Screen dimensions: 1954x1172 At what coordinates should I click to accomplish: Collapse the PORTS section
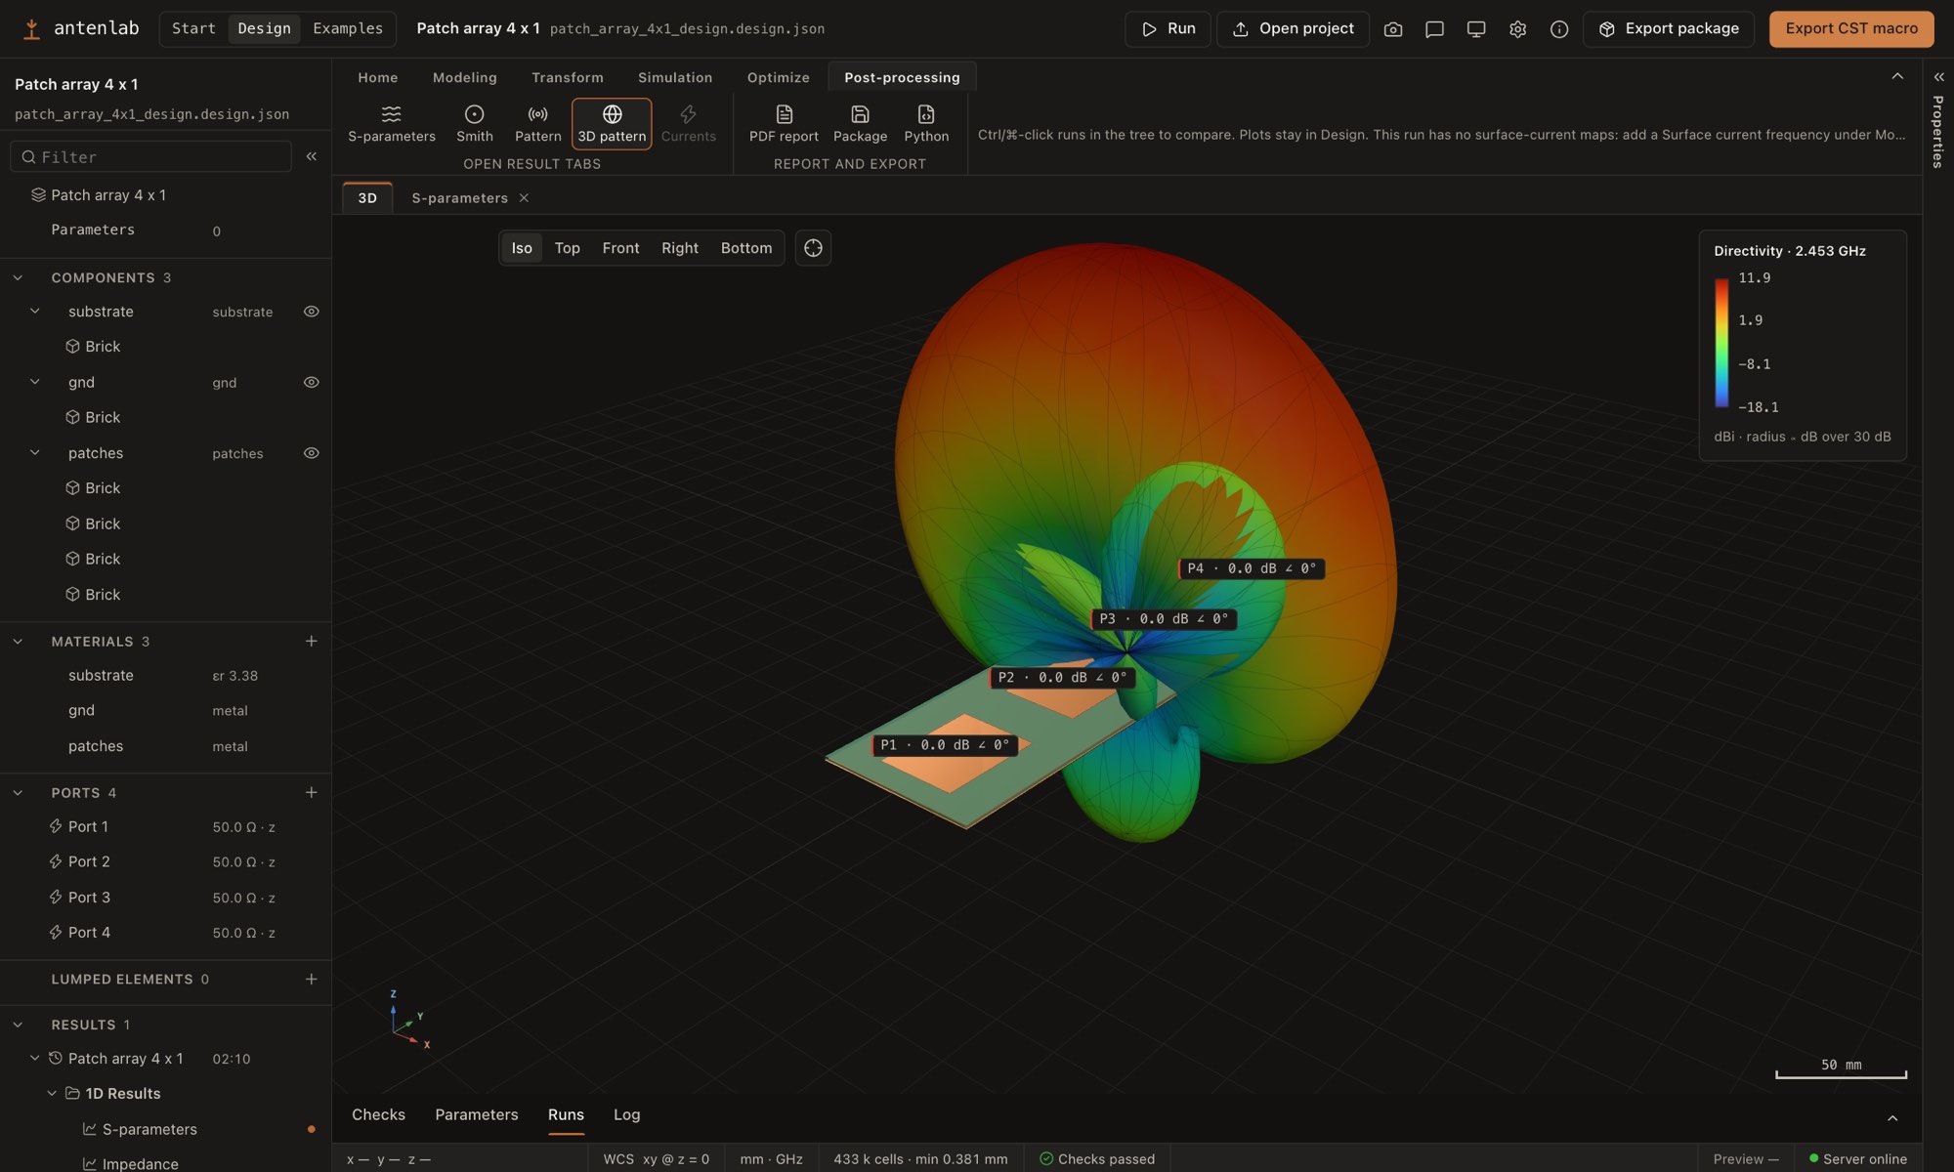(18, 792)
